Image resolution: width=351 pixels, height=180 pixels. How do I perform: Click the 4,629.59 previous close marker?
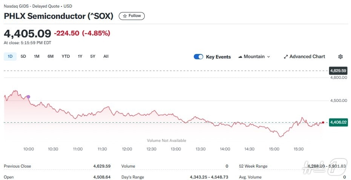tap(338, 71)
